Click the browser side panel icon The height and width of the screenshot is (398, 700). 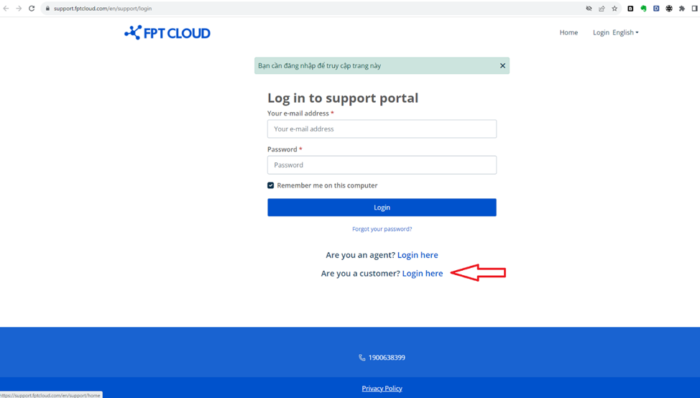pyautogui.click(x=694, y=9)
